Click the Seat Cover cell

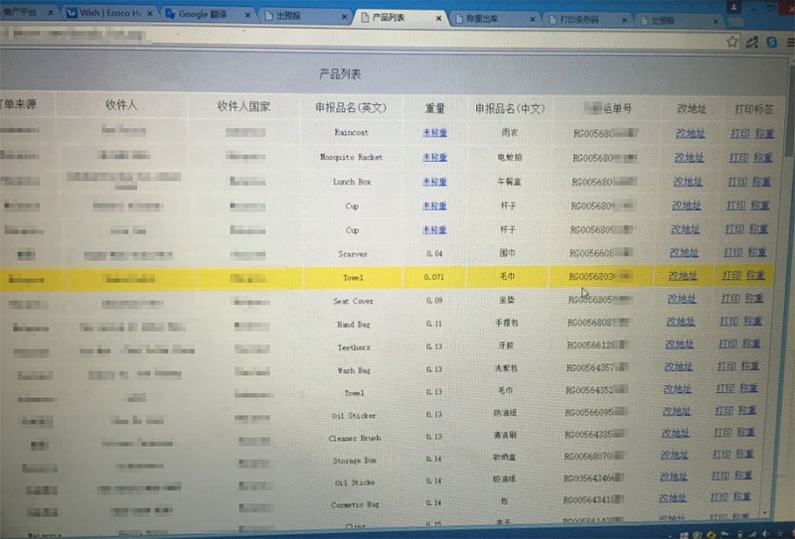[x=353, y=301]
